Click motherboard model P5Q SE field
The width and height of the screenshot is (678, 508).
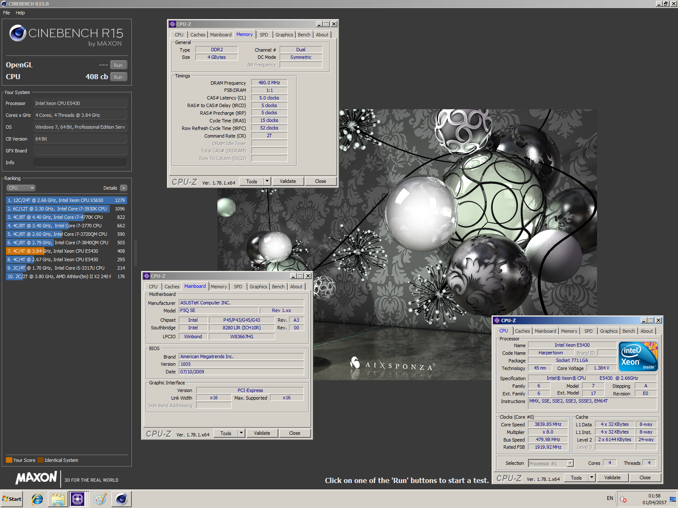(218, 310)
